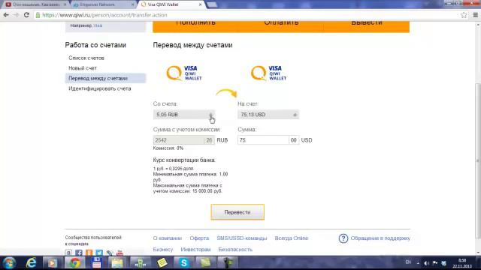Click the 'Перевести' button

tap(237, 212)
